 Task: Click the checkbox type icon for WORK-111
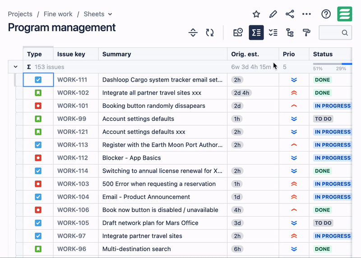38,80
